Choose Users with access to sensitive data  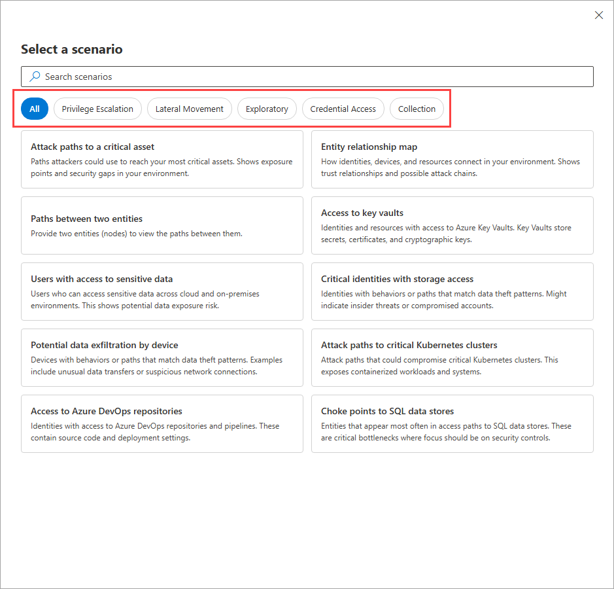click(162, 292)
